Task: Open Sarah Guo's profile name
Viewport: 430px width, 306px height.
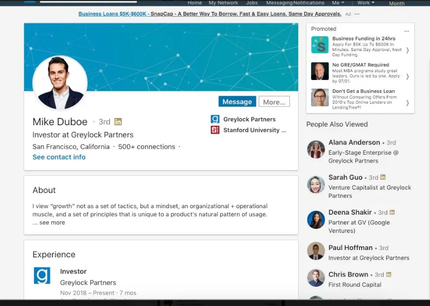Action: tap(345, 177)
